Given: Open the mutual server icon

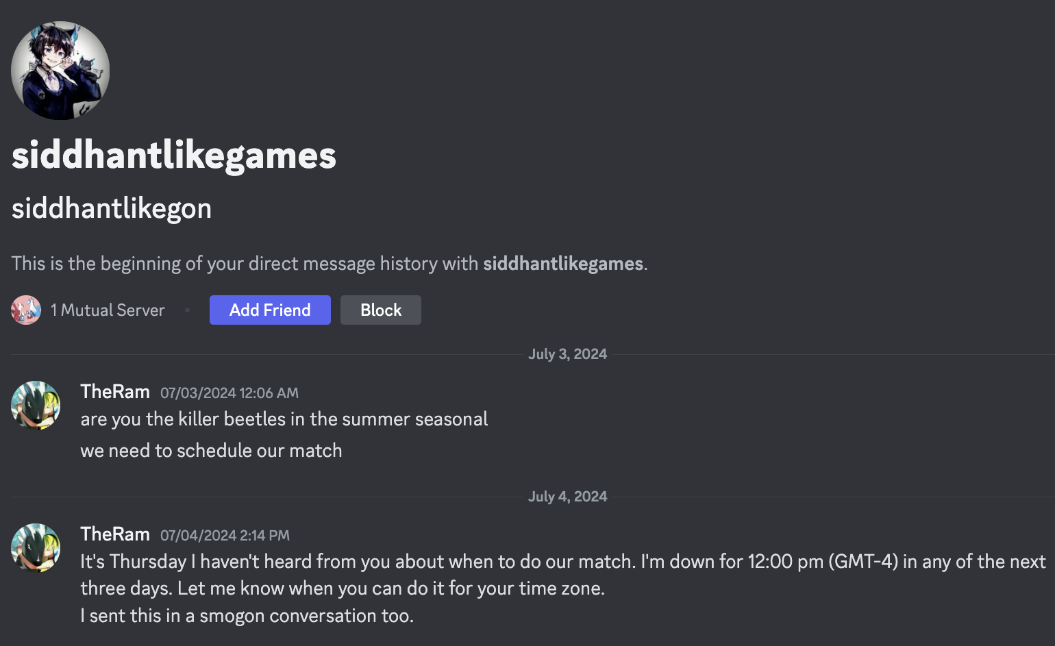Looking at the screenshot, I should coord(26,310).
